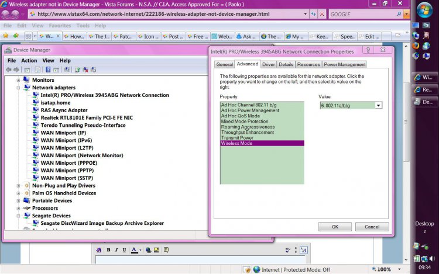The width and height of the screenshot is (439, 274).
Task: Select Realtek RTL8101E Family PCI-E FE NIC
Action: tap(87, 118)
